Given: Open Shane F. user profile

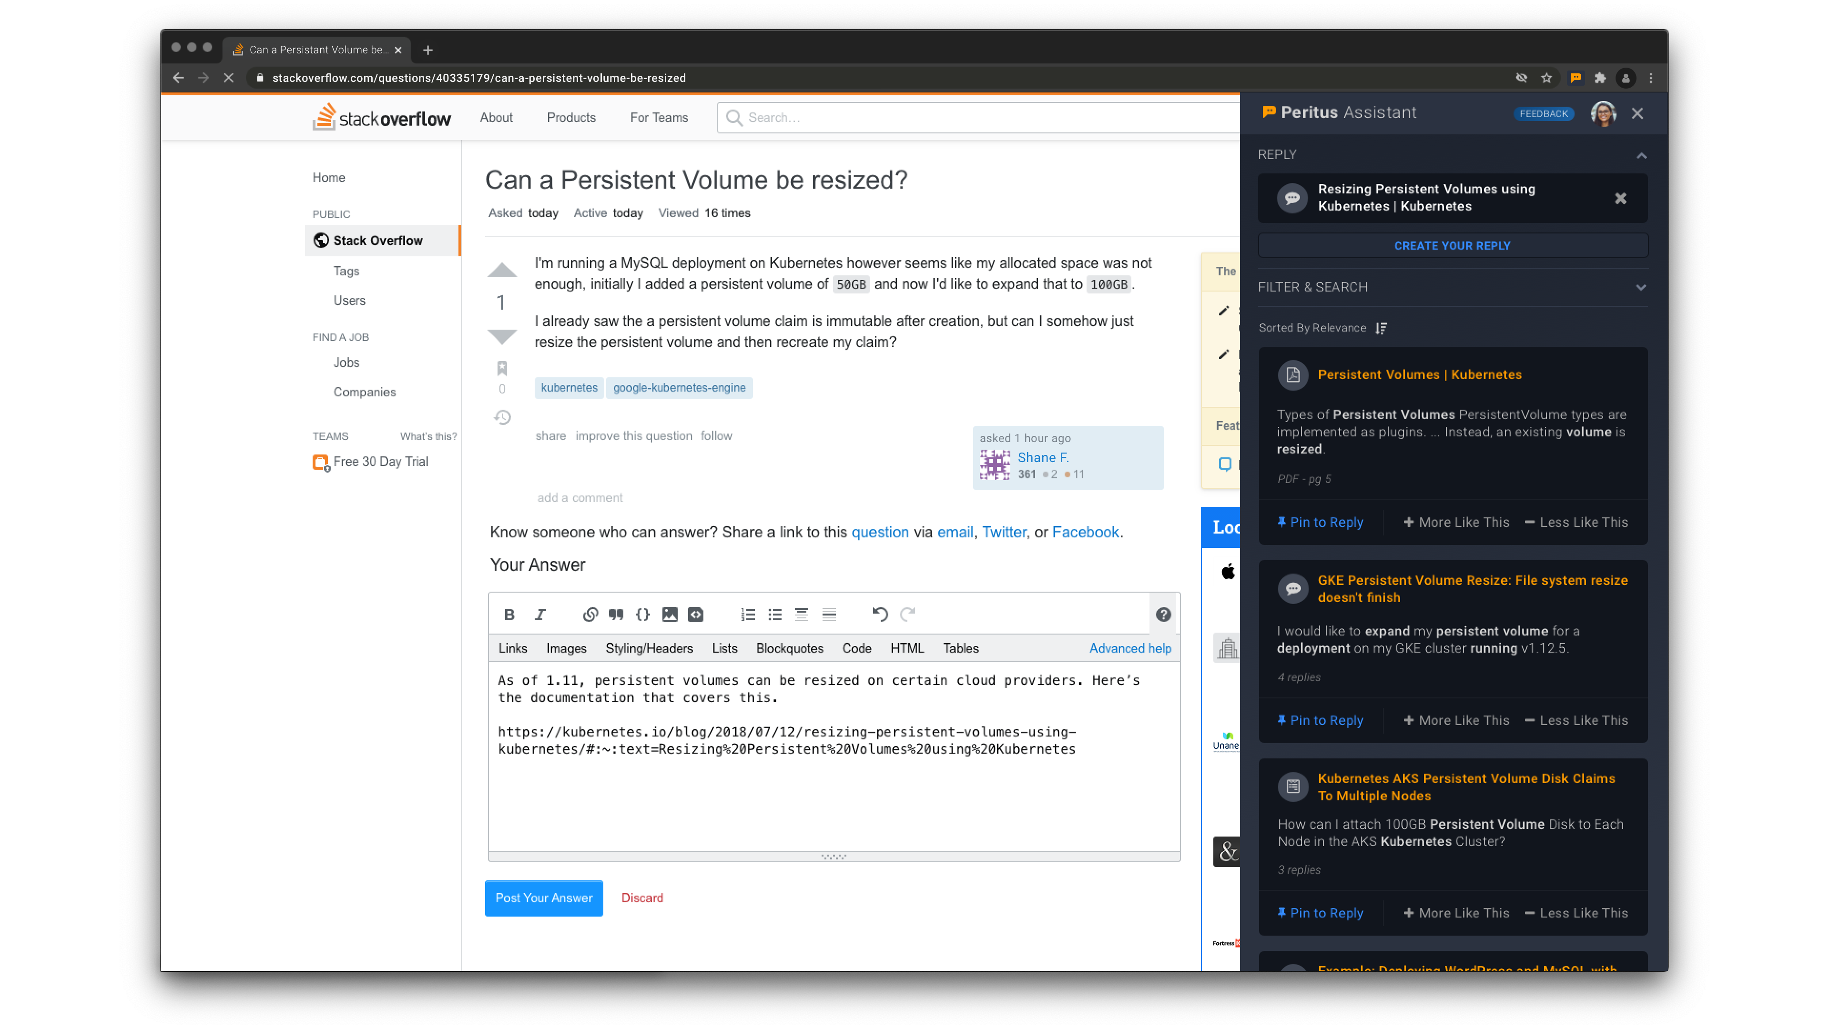Looking at the screenshot, I should pyautogui.click(x=1043, y=457).
